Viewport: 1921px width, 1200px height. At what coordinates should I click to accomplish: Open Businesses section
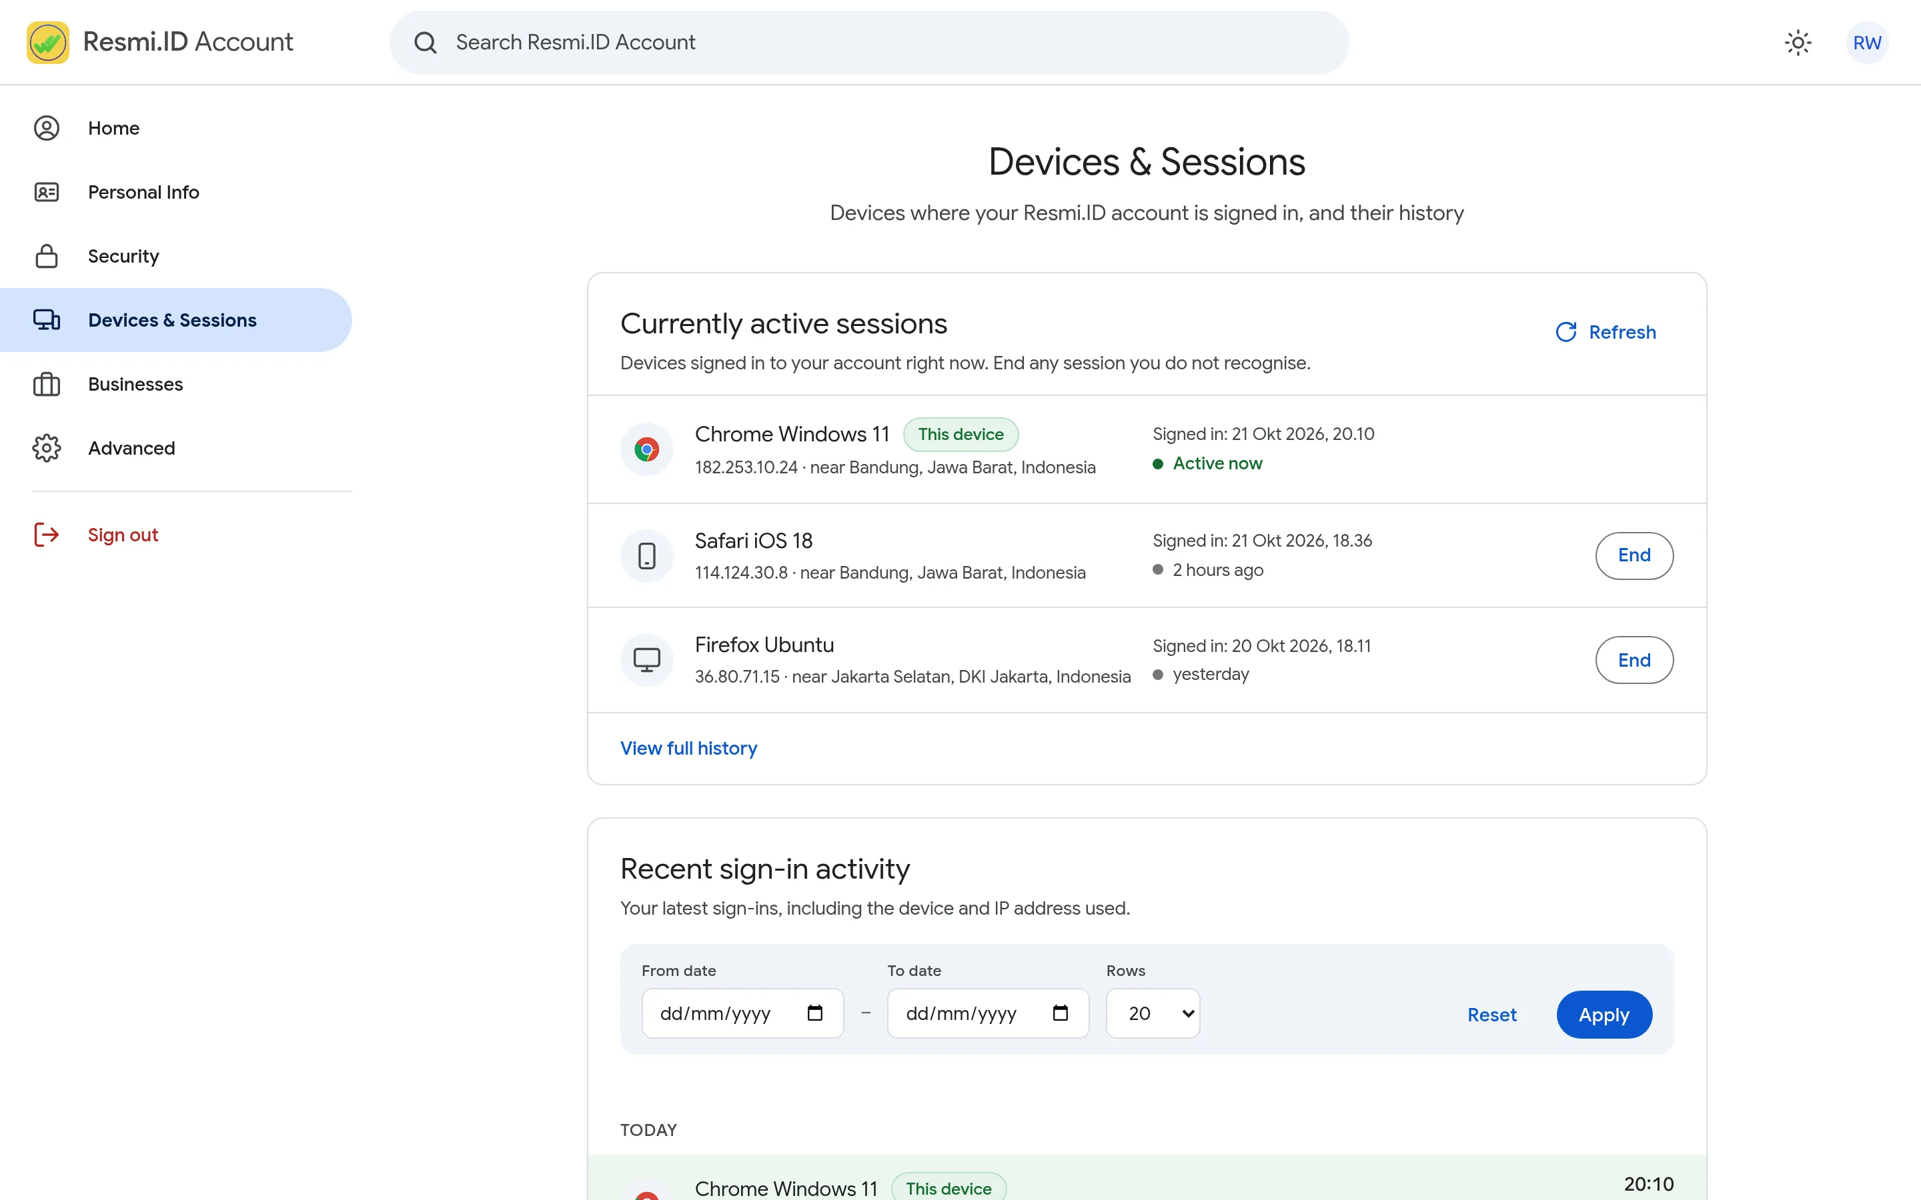[176, 384]
